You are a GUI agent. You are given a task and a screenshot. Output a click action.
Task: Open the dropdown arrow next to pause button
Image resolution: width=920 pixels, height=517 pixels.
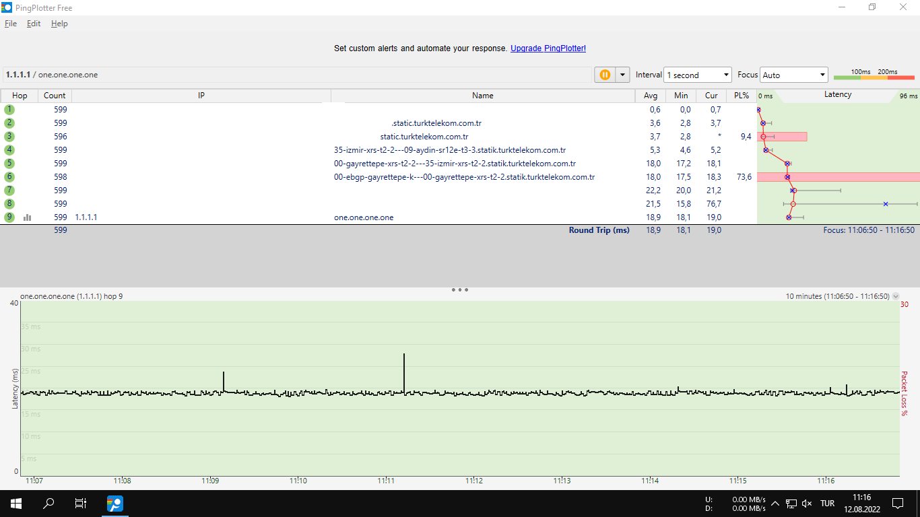click(623, 75)
